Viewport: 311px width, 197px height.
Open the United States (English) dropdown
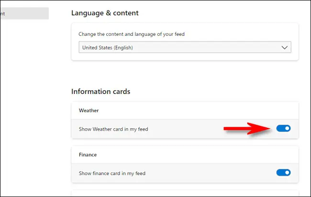click(185, 48)
